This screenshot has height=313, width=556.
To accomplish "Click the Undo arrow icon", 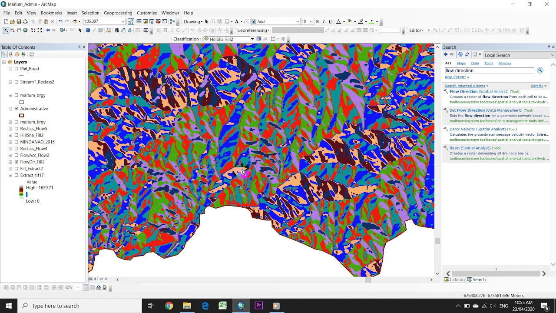I will [60, 21].
